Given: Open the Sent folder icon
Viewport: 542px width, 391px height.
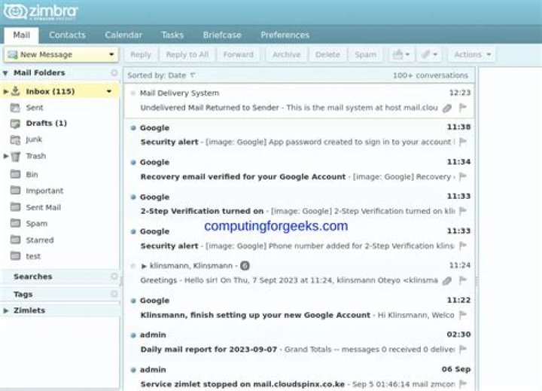Looking at the screenshot, I should coord(15,108).
